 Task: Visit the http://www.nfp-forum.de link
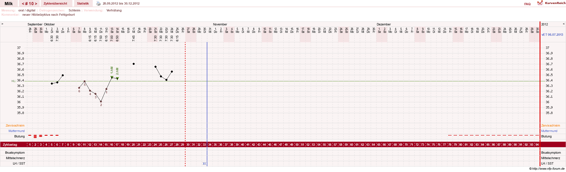pos(548,169)
